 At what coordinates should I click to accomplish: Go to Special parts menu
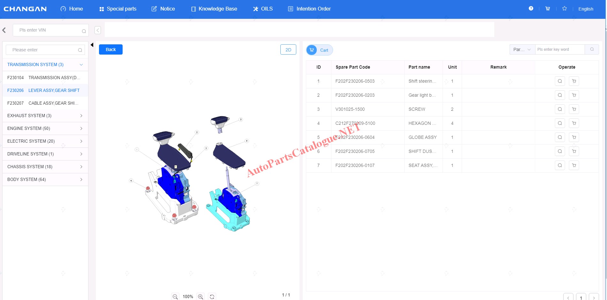[x=118, y=9]
